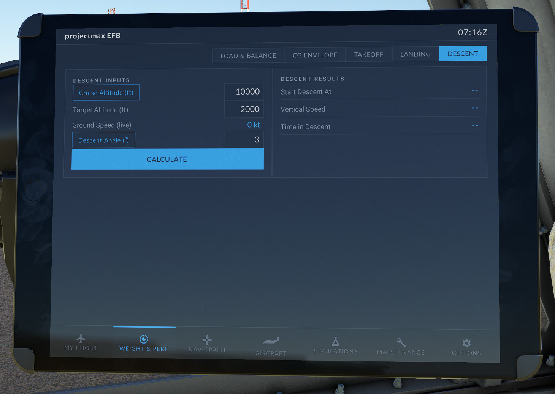
Task: Click the projectmax EFB title
Action: (x=92, y=36)
